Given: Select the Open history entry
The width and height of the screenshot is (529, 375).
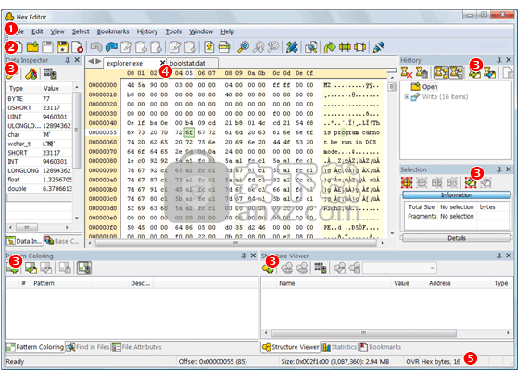Looking at the screenshot, I should (x=430, y=87).
